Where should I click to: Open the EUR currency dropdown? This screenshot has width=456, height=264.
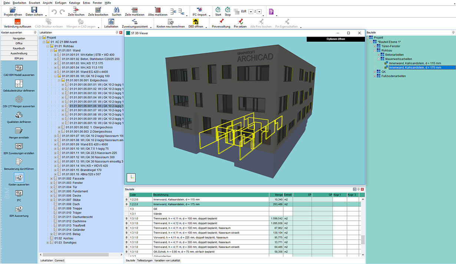click(x=251, y=11)
